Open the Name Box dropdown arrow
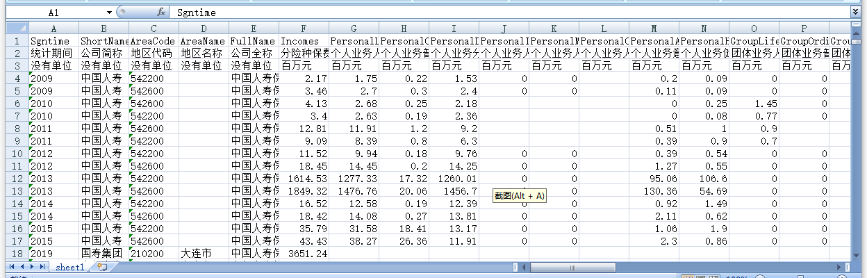The width and height of the screenshot is (867, 278). (x=109, y=13)
